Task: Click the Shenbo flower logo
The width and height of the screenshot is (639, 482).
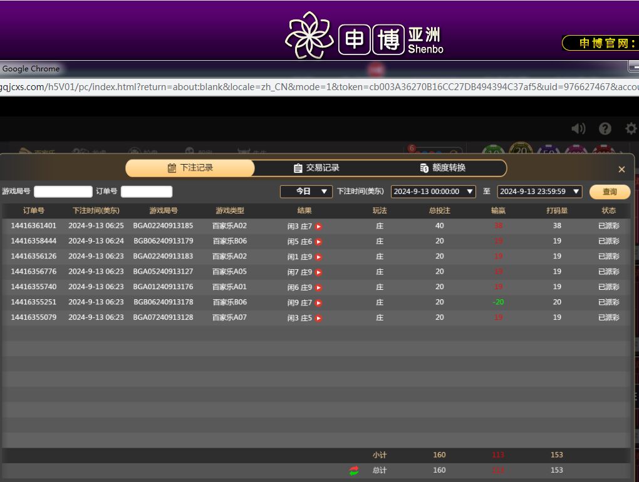Action: tap(309, 35)
